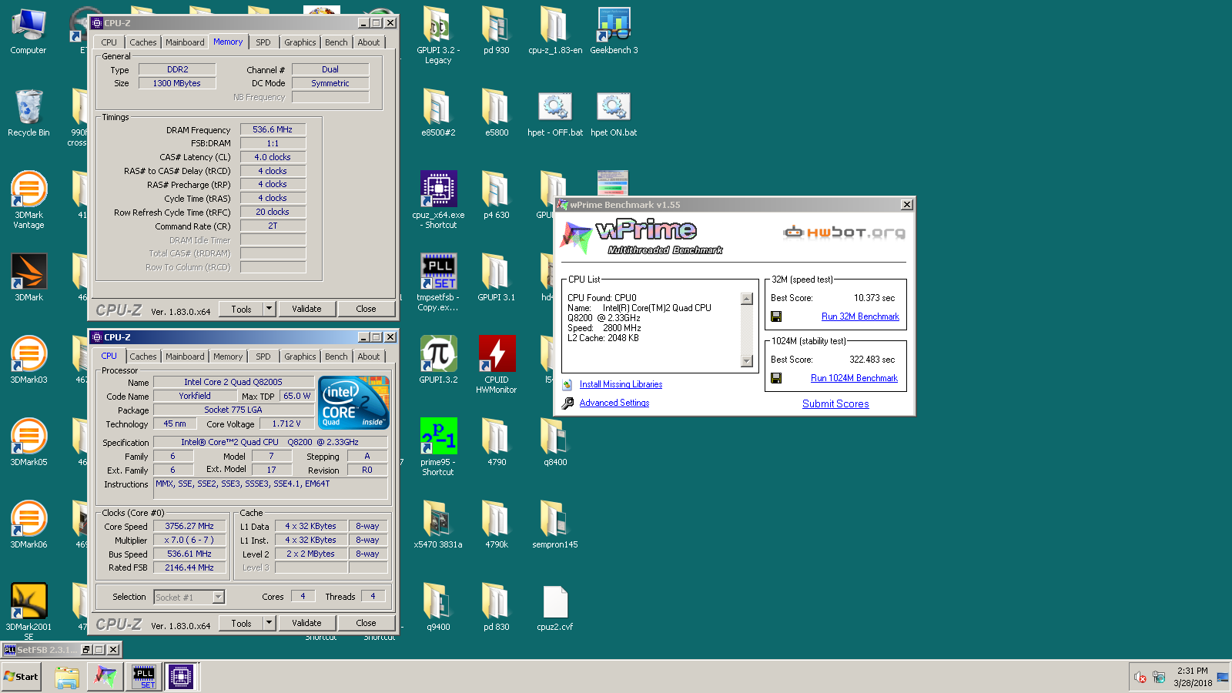The width and height of the screenshot is (1232, 693).
Task: Activate PLL SET taskbar button
Action: [144, 677]
